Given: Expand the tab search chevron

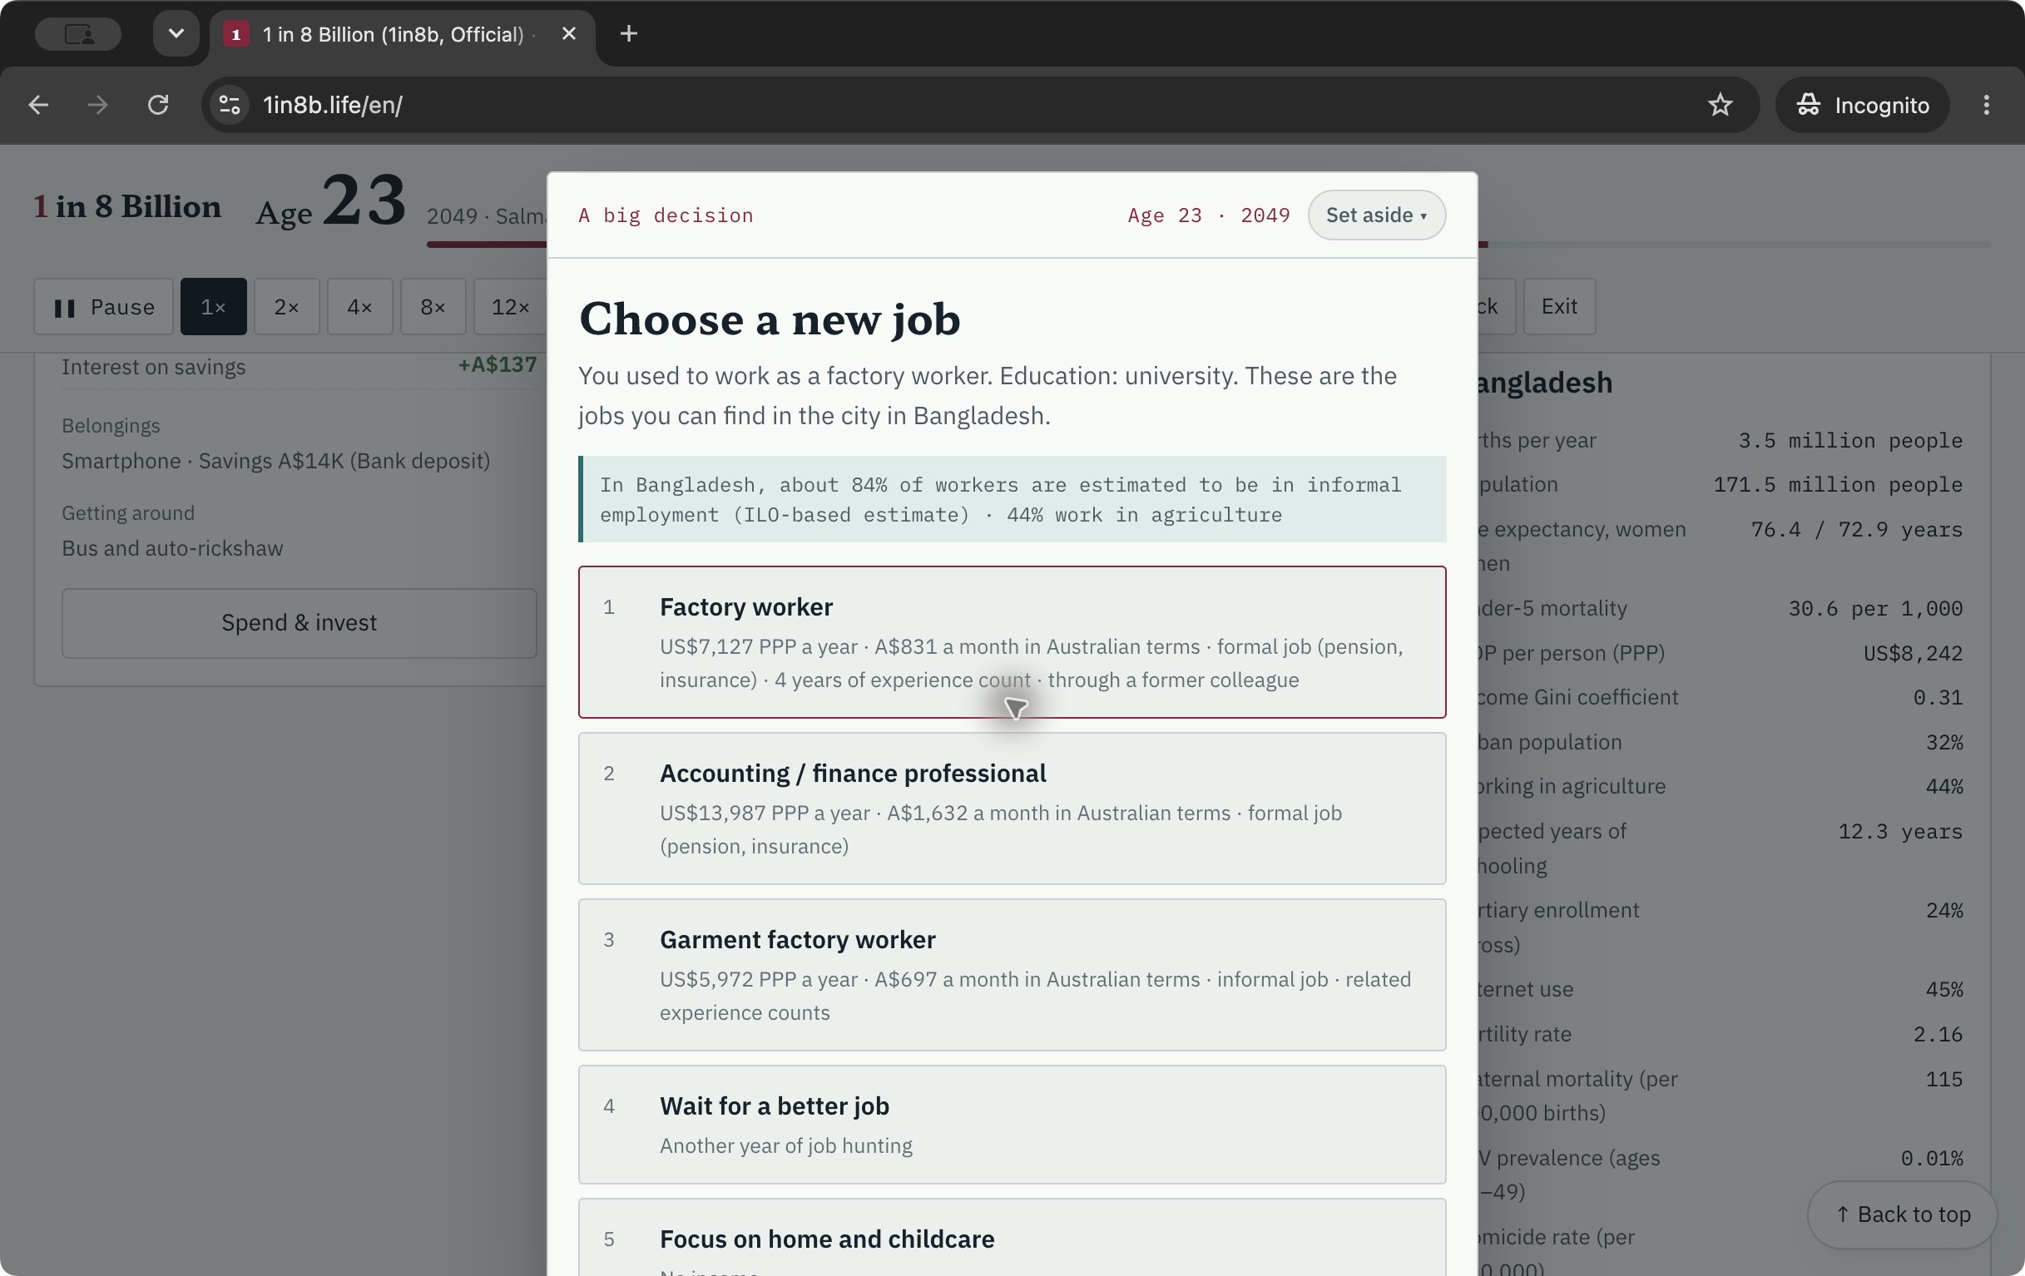Looking at the screenshot, I should pyautogui.click(x=176, y=33).
